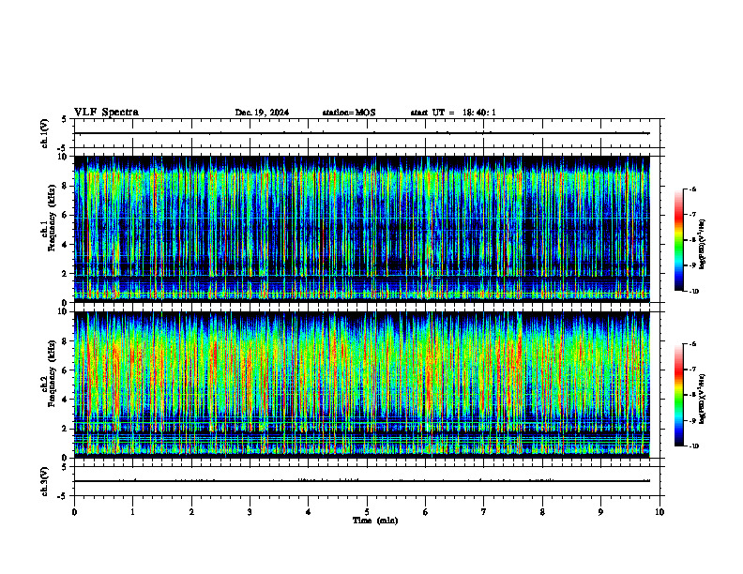The height and width of the screenshot is (574, 743).
Task: Click the "-9" label on ch.2 color bar
Action: (692, 420)
